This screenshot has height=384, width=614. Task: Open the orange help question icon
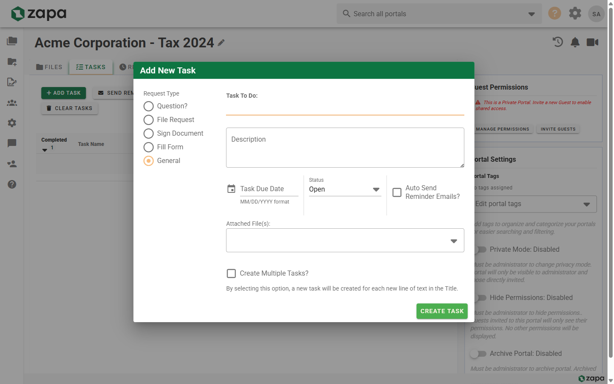pos(554,13)
